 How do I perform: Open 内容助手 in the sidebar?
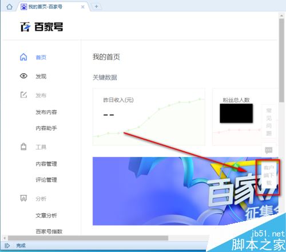(46, 128)
